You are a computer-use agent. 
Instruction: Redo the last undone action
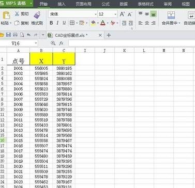click(x=35, y=35)
